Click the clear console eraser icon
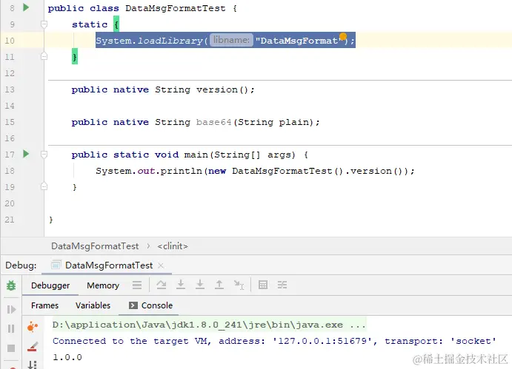This screenshot has width=512, height=369. [x=33, y=347]
